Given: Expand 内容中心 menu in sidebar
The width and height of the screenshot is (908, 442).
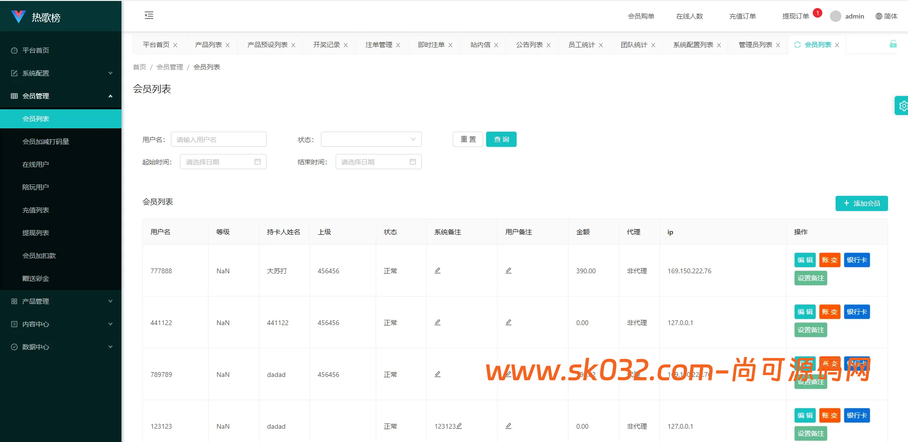Looking at the screenshot, I should click(61, 324).
